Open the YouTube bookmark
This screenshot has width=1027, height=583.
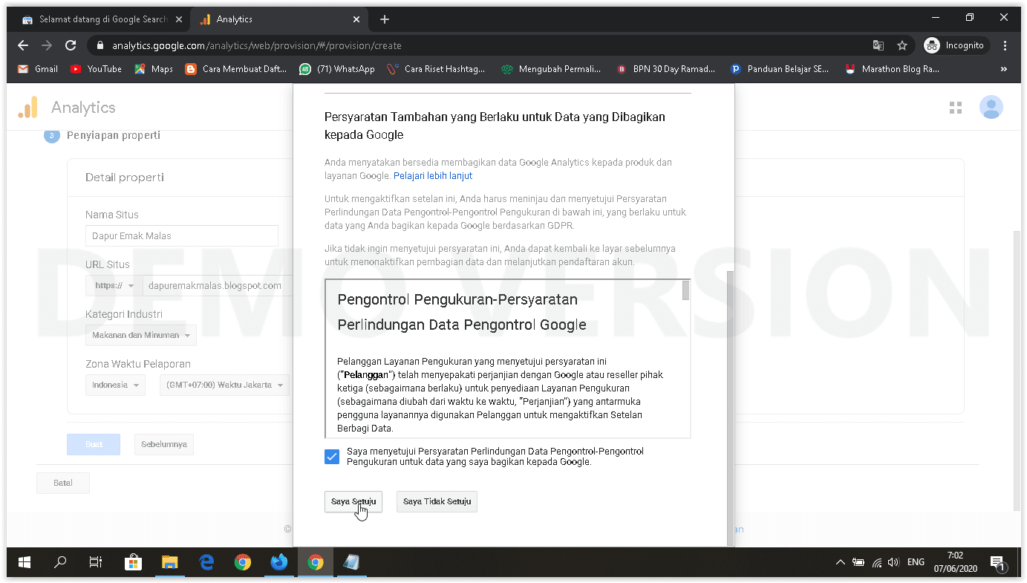tap(96, 69)
